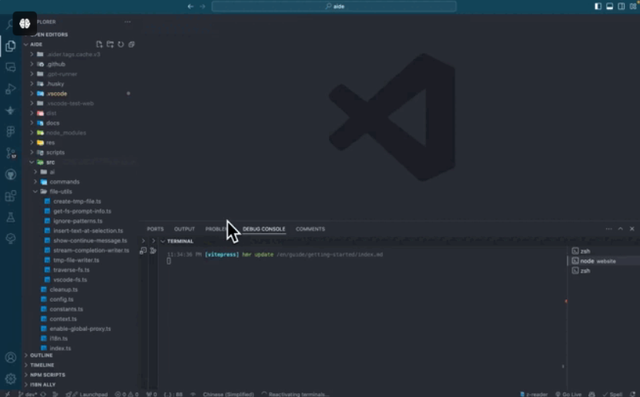This screenshot has width=640, height=397.
Task: Click Chinese (Simplified) status item
Action: click(x=228, y=394)
